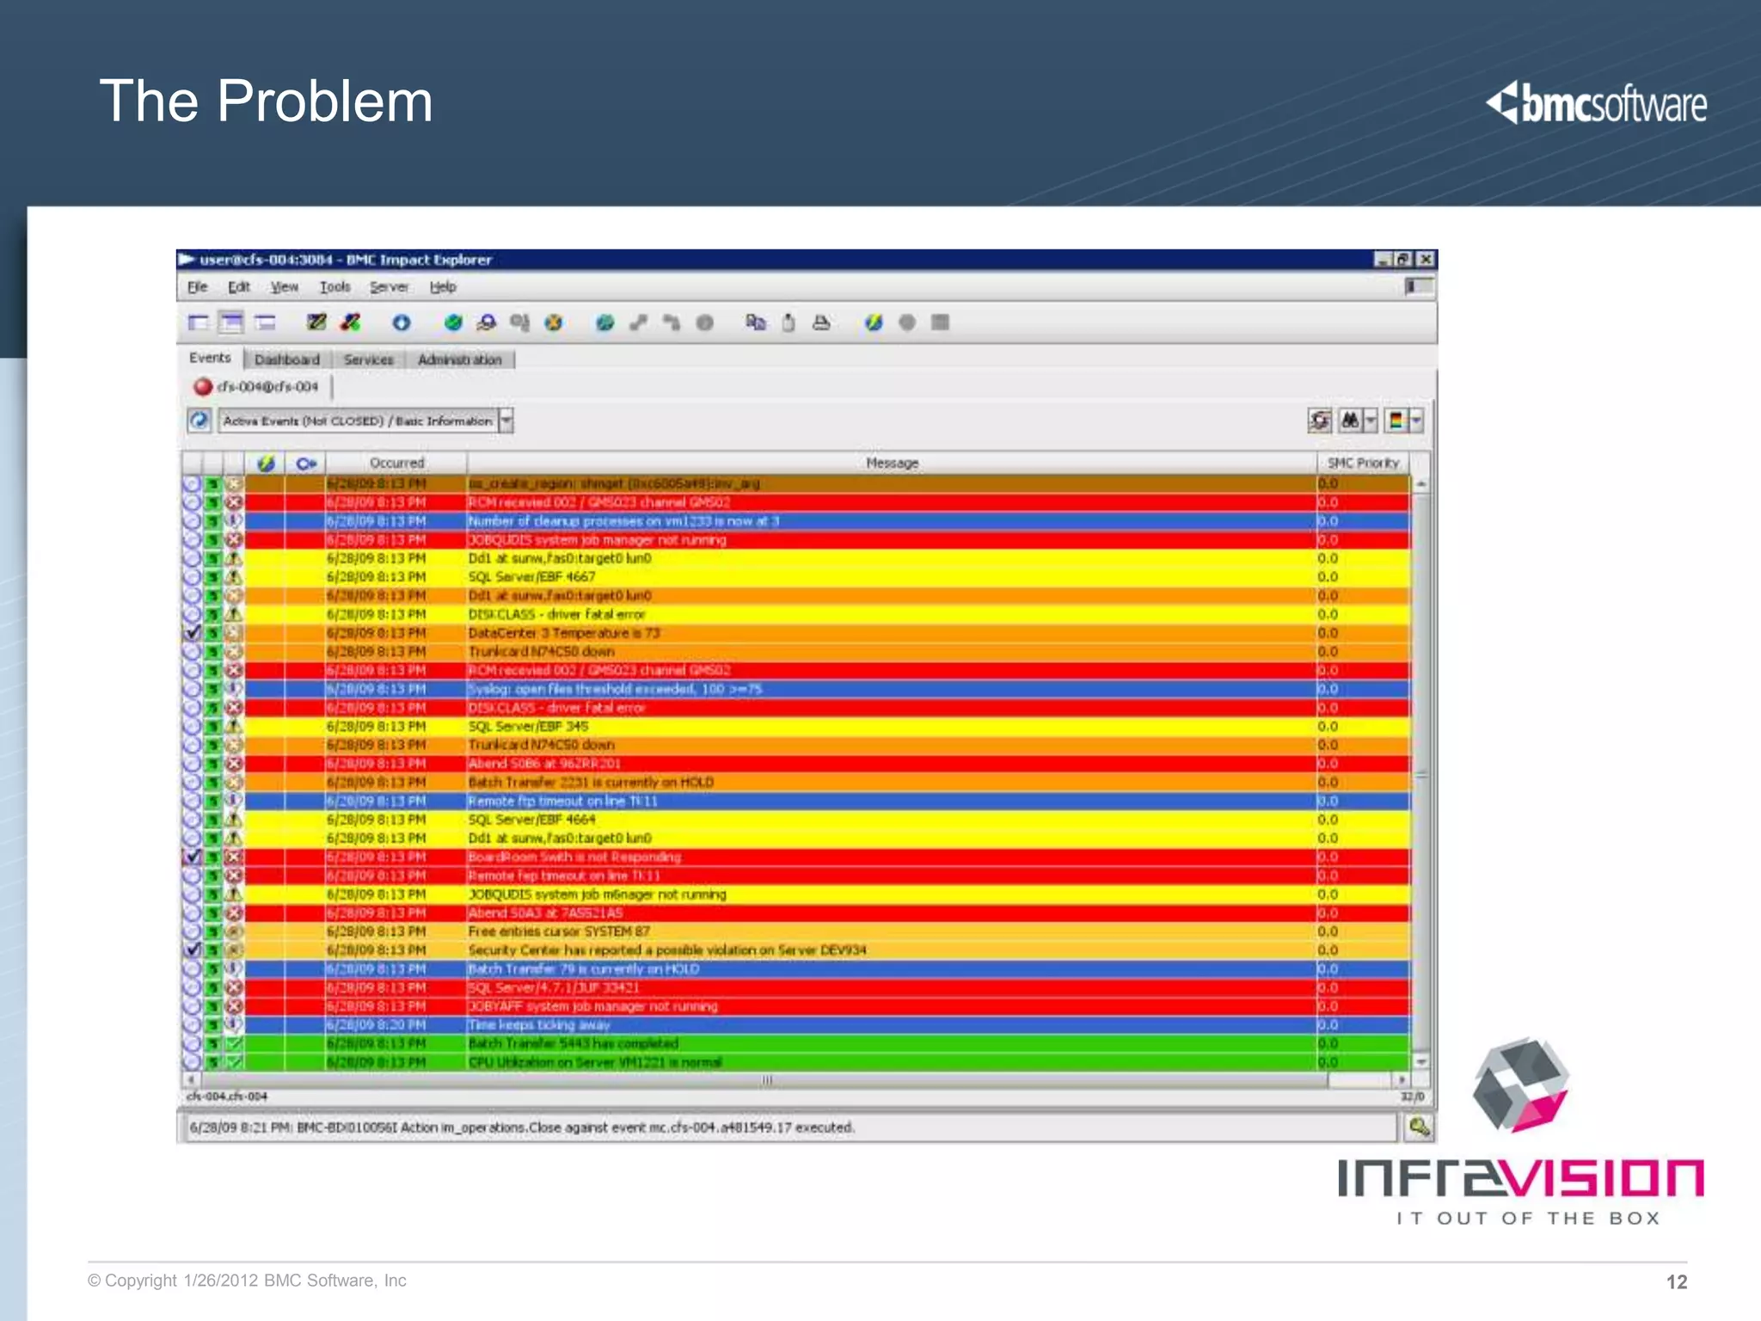Click the highlighted middle layout toolbar icon
The image size is (1761, 1321).
[x=231, y=323]
